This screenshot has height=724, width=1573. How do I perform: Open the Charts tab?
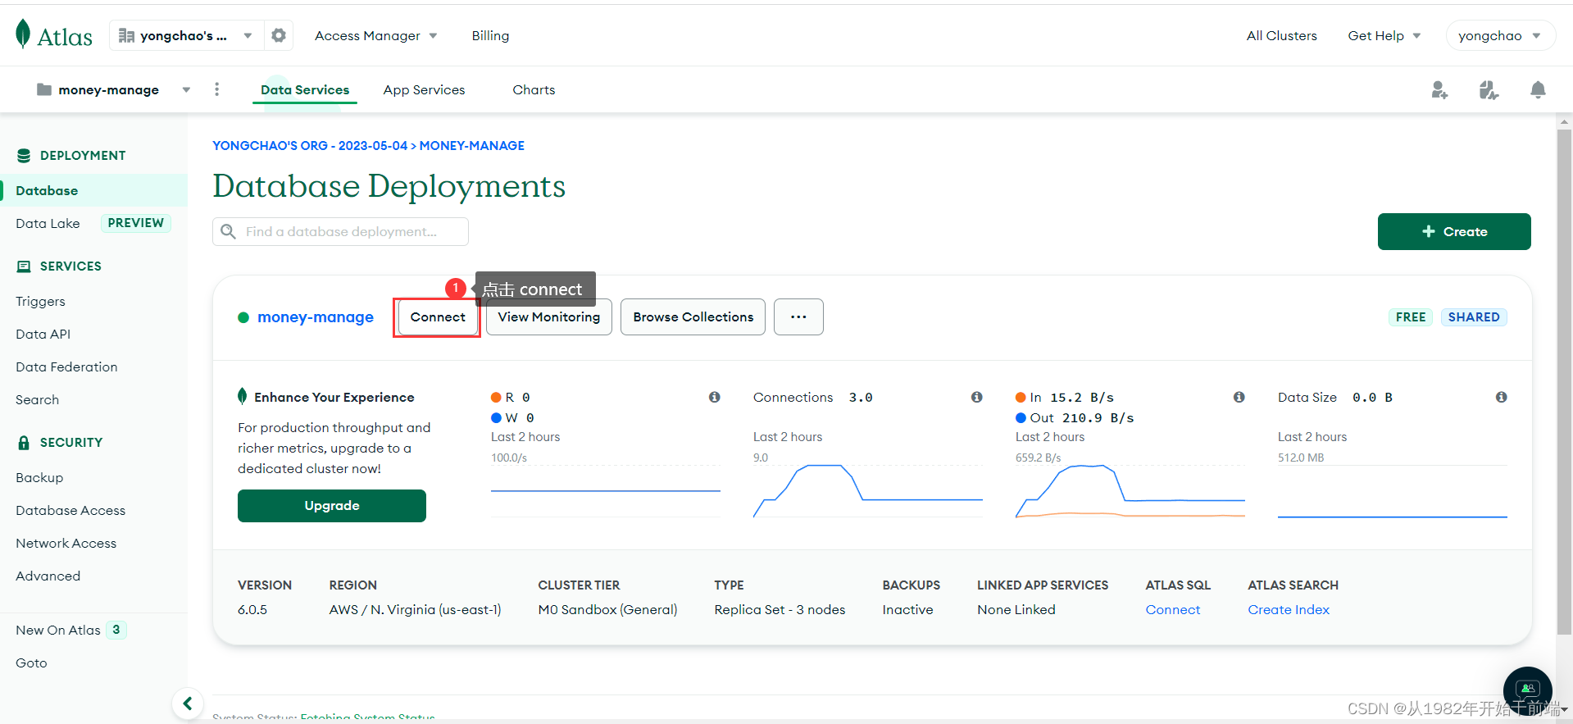[534, 89]
